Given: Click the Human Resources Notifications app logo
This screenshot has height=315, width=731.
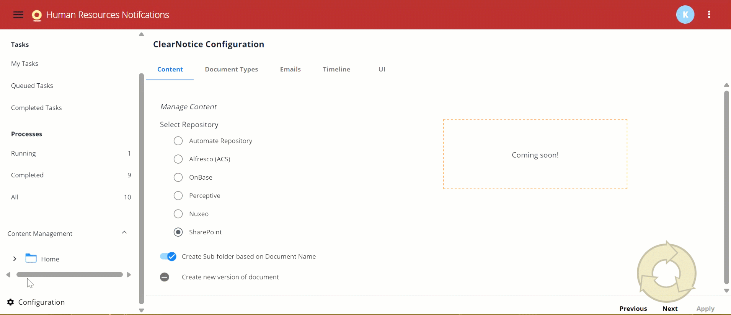Looking at the screenshot, I should [x=37, y=15].
